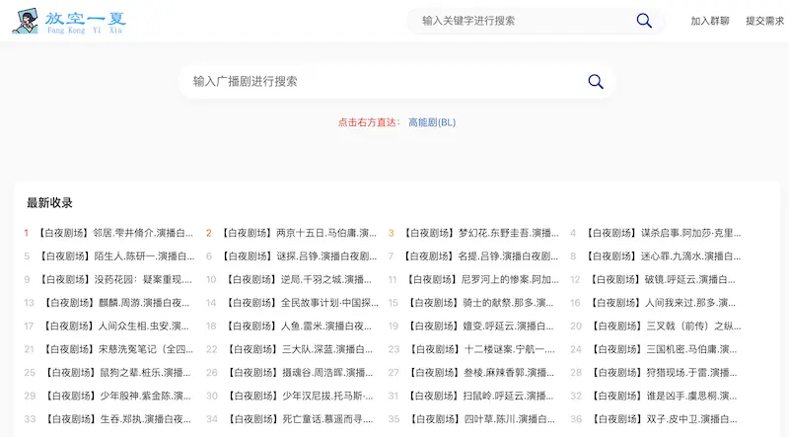Open the 提交需求 header link

[765, 21]
